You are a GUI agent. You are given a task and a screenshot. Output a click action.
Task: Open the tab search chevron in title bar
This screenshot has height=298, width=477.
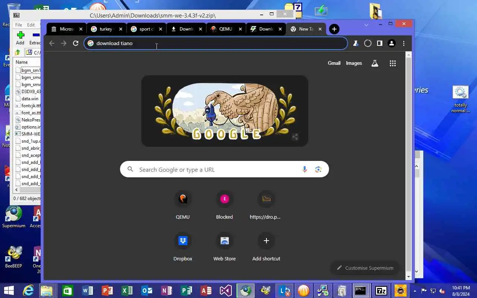pos(366,25)
